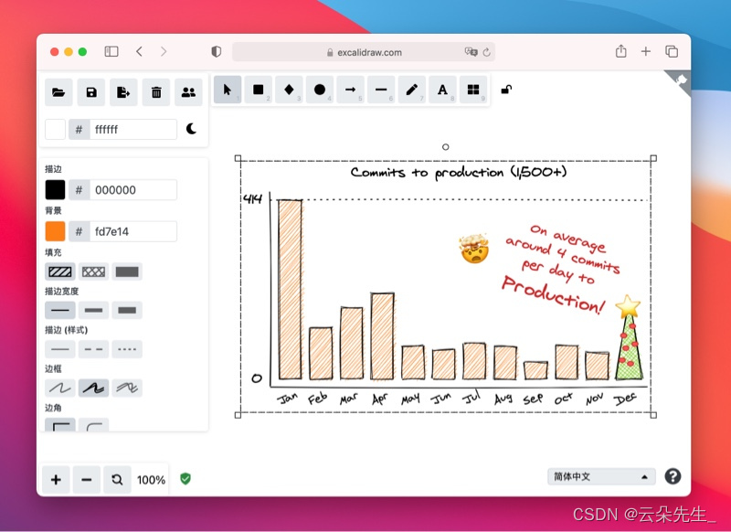Select sharp edges option
The height and width of the screenshot is (532, 731).
[60, 425]
